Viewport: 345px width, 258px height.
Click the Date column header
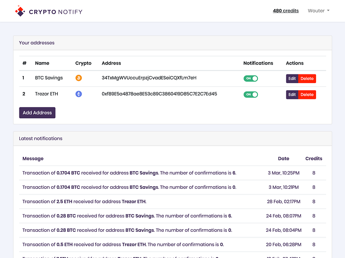pyautogui.click(x=284, y=159)
